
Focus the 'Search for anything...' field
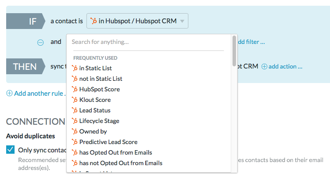(148, 42)
